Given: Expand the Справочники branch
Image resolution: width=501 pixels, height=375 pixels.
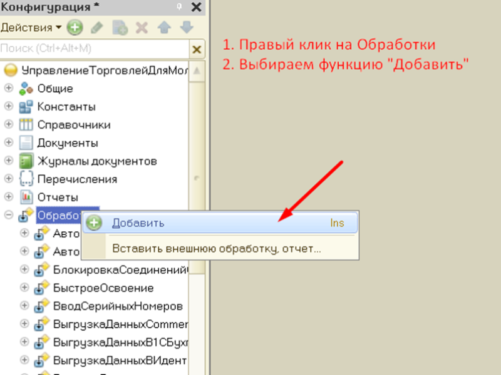Looking at the screenshot, I should pyautogui.click(x=9, y=124).
